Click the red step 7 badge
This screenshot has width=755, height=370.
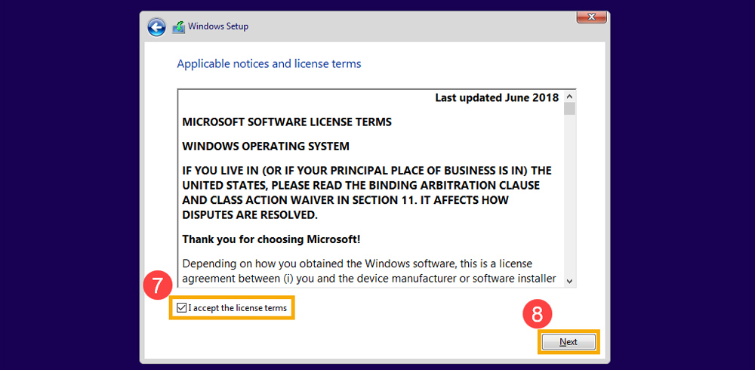(156, 286)
